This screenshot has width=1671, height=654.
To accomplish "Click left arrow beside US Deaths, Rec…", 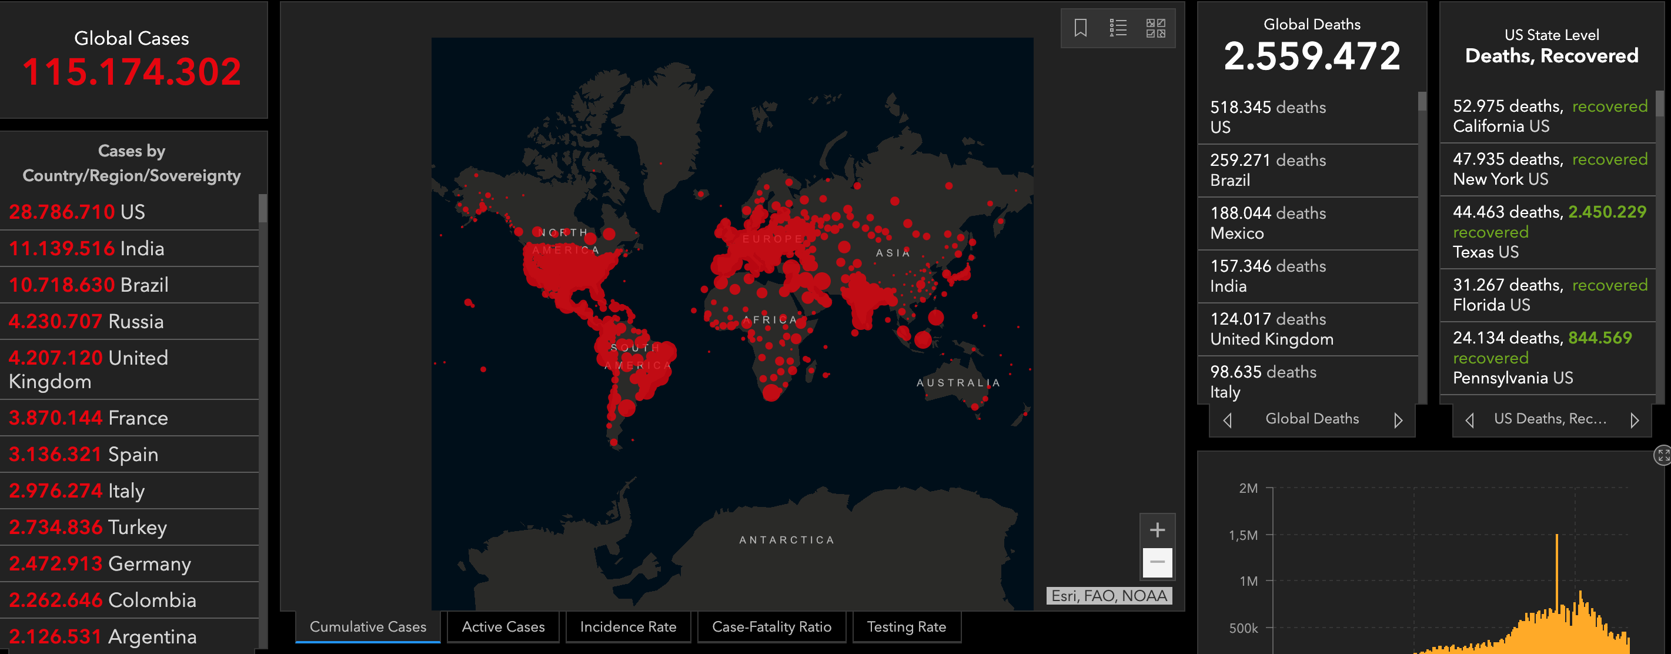I will [1470, 421].
